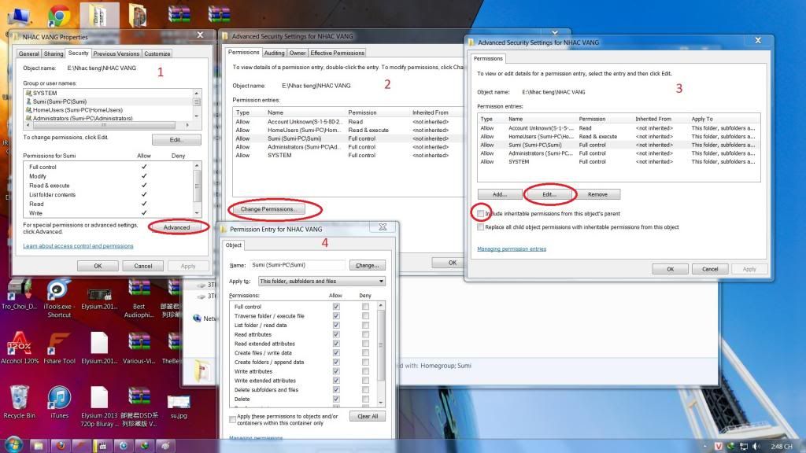The image size is (806, 453).
Task: Click the red V tray icon
Action: click(718, 447)
